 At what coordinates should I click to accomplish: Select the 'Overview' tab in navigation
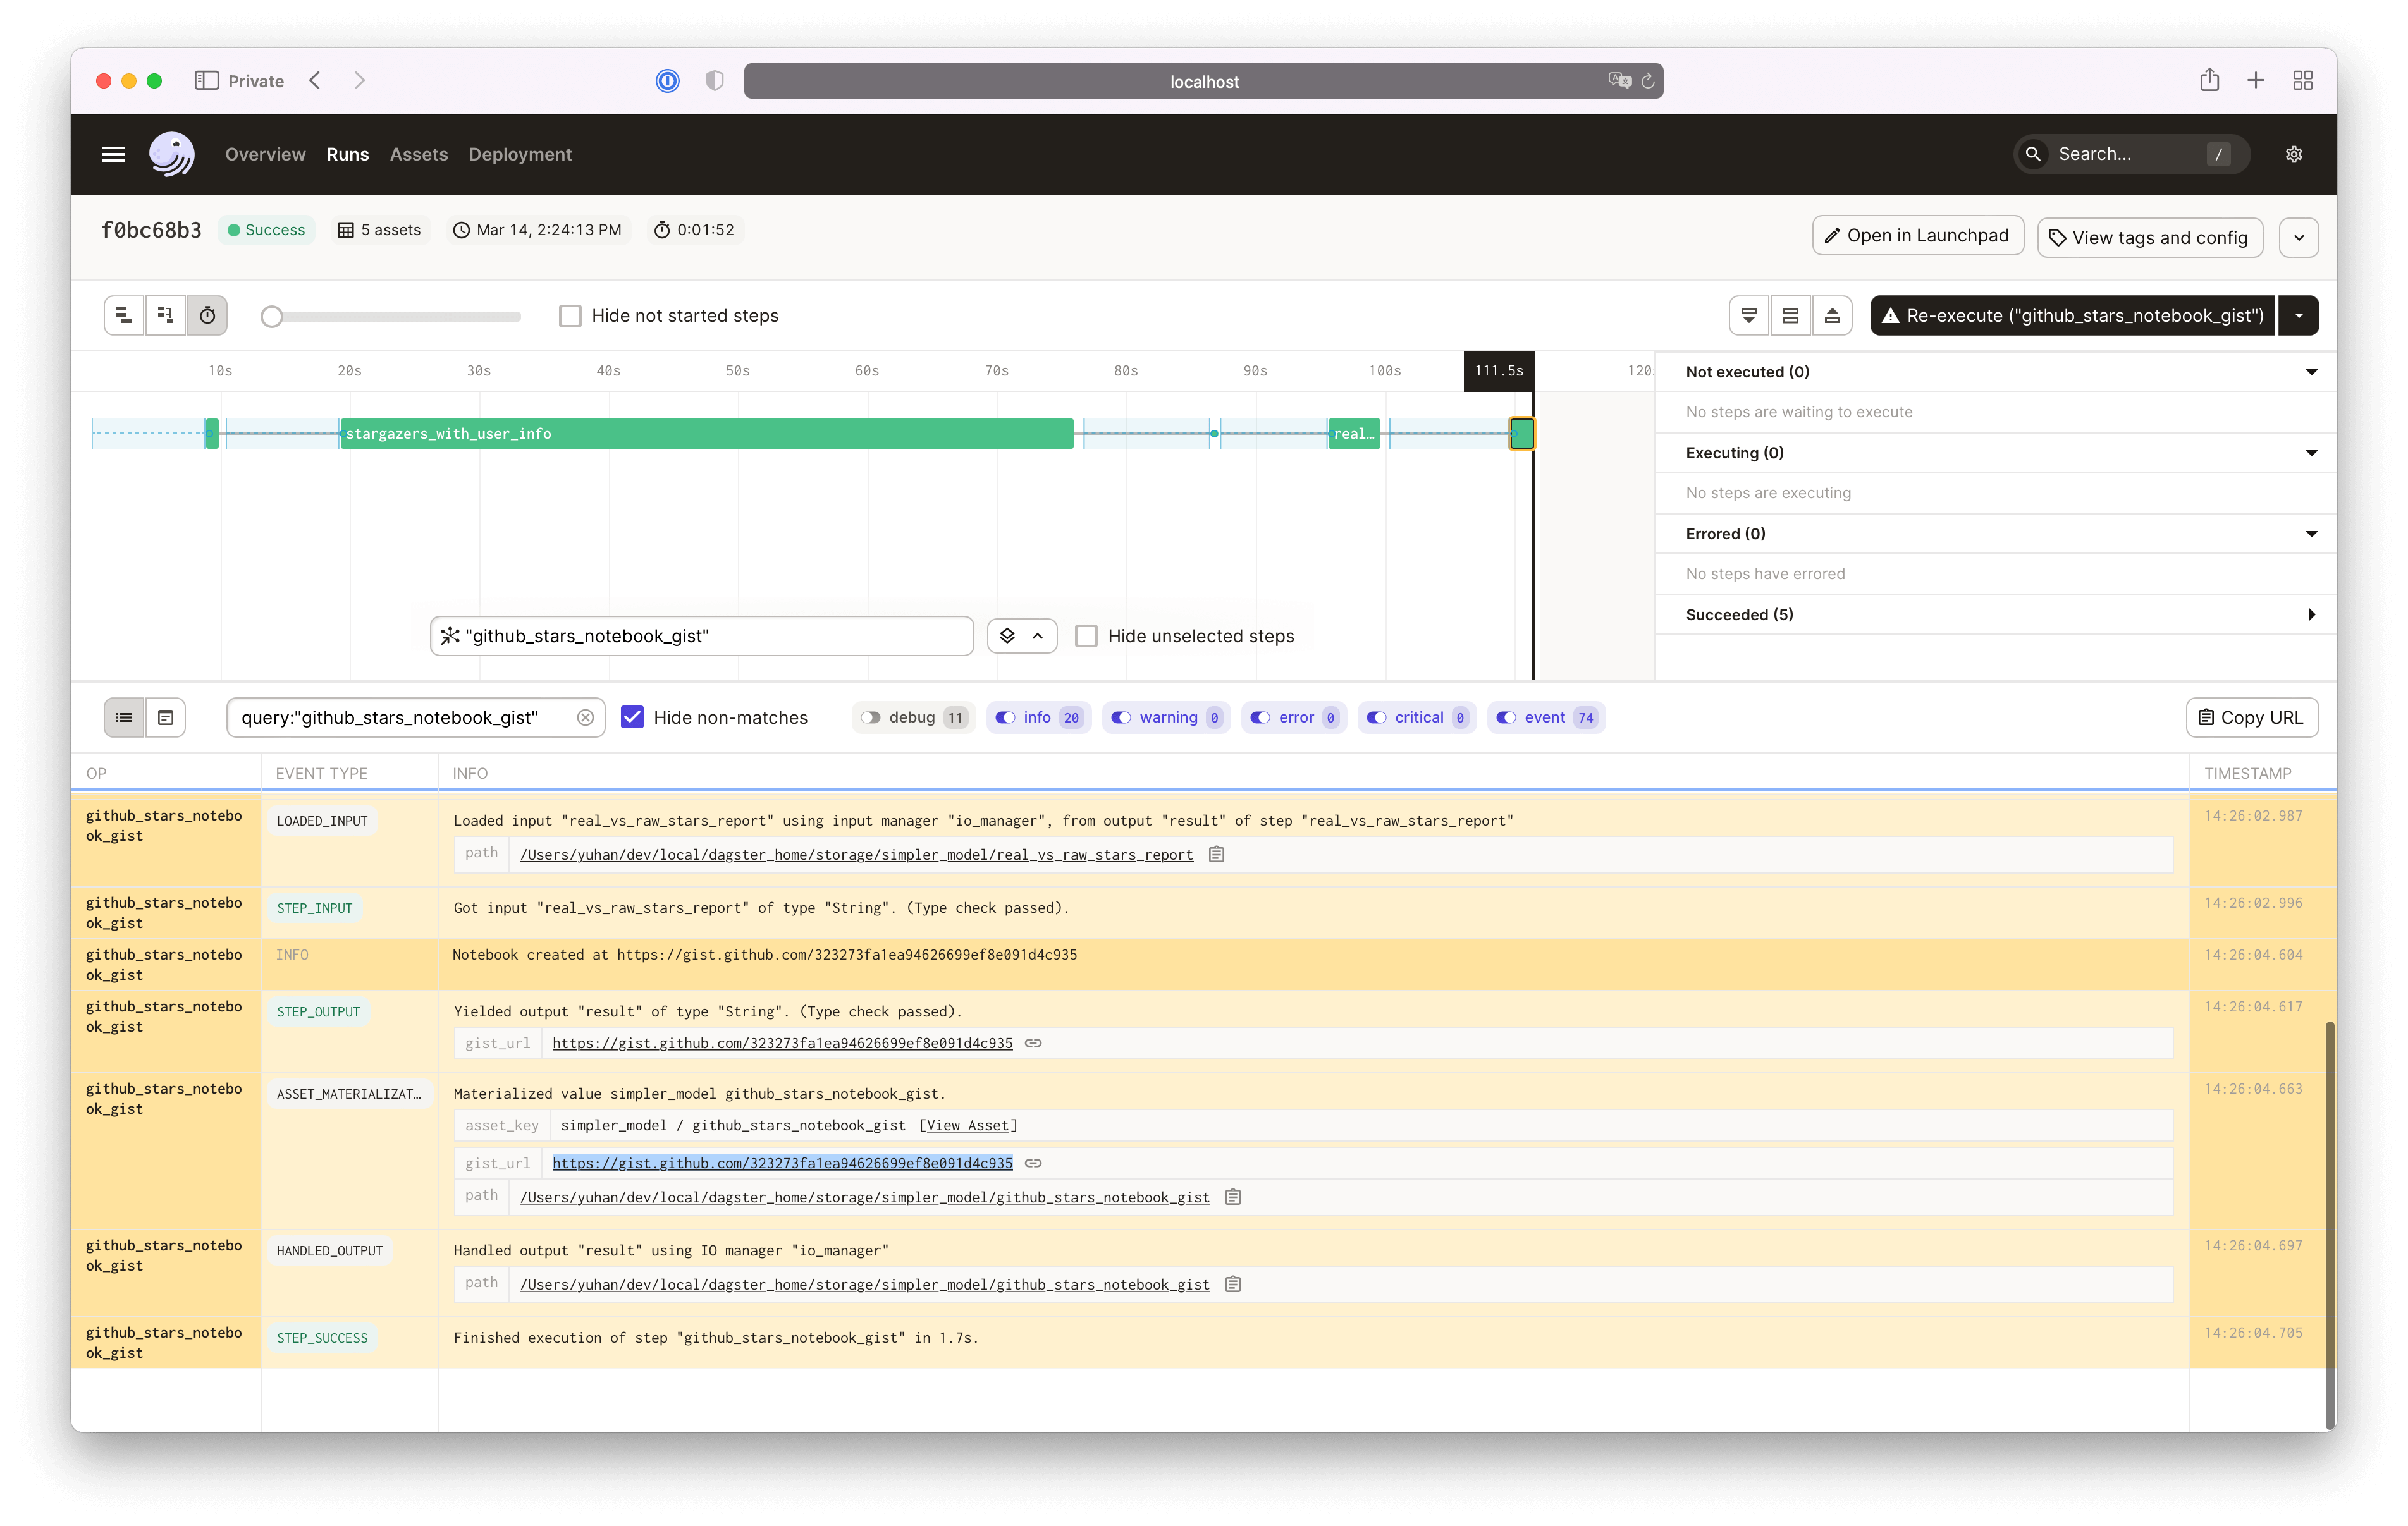[265, 152]
